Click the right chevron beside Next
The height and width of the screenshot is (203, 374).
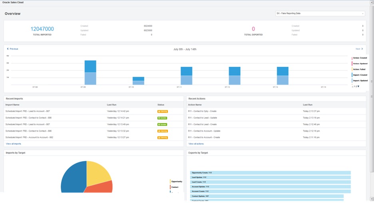click(x=362, y=49)
